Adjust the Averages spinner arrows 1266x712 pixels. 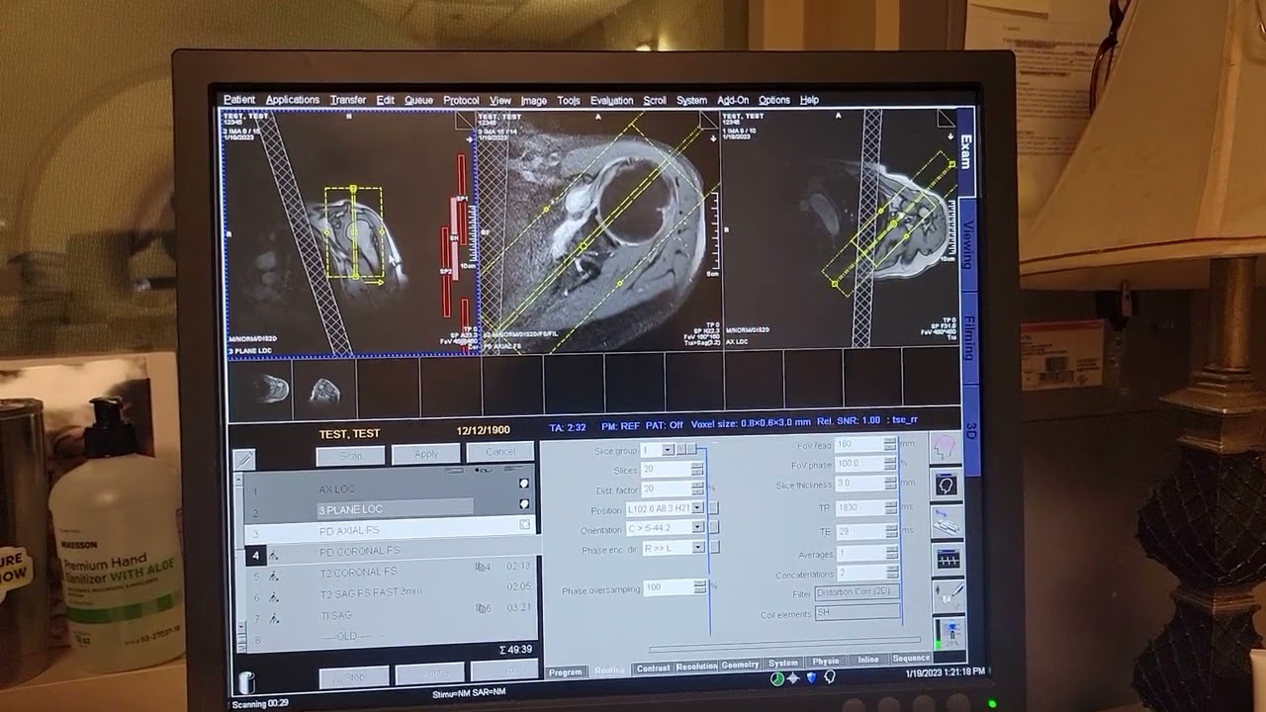coord(893,554)
